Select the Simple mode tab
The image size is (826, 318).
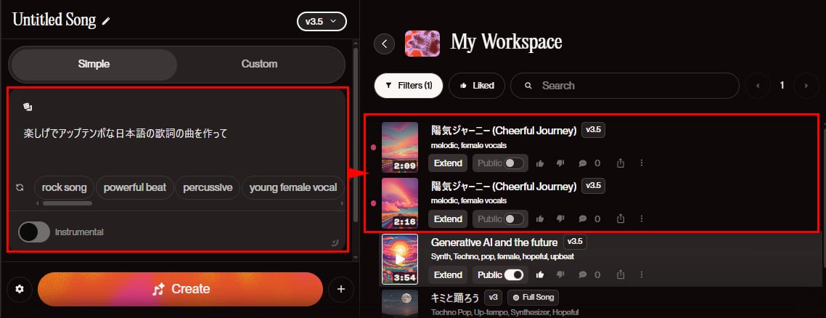pyautogui.click(x=94, y=64)
